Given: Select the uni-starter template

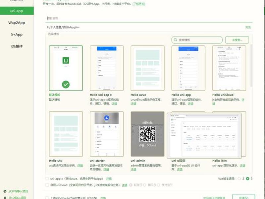Looking at the screenshot, I should point(107,134).
